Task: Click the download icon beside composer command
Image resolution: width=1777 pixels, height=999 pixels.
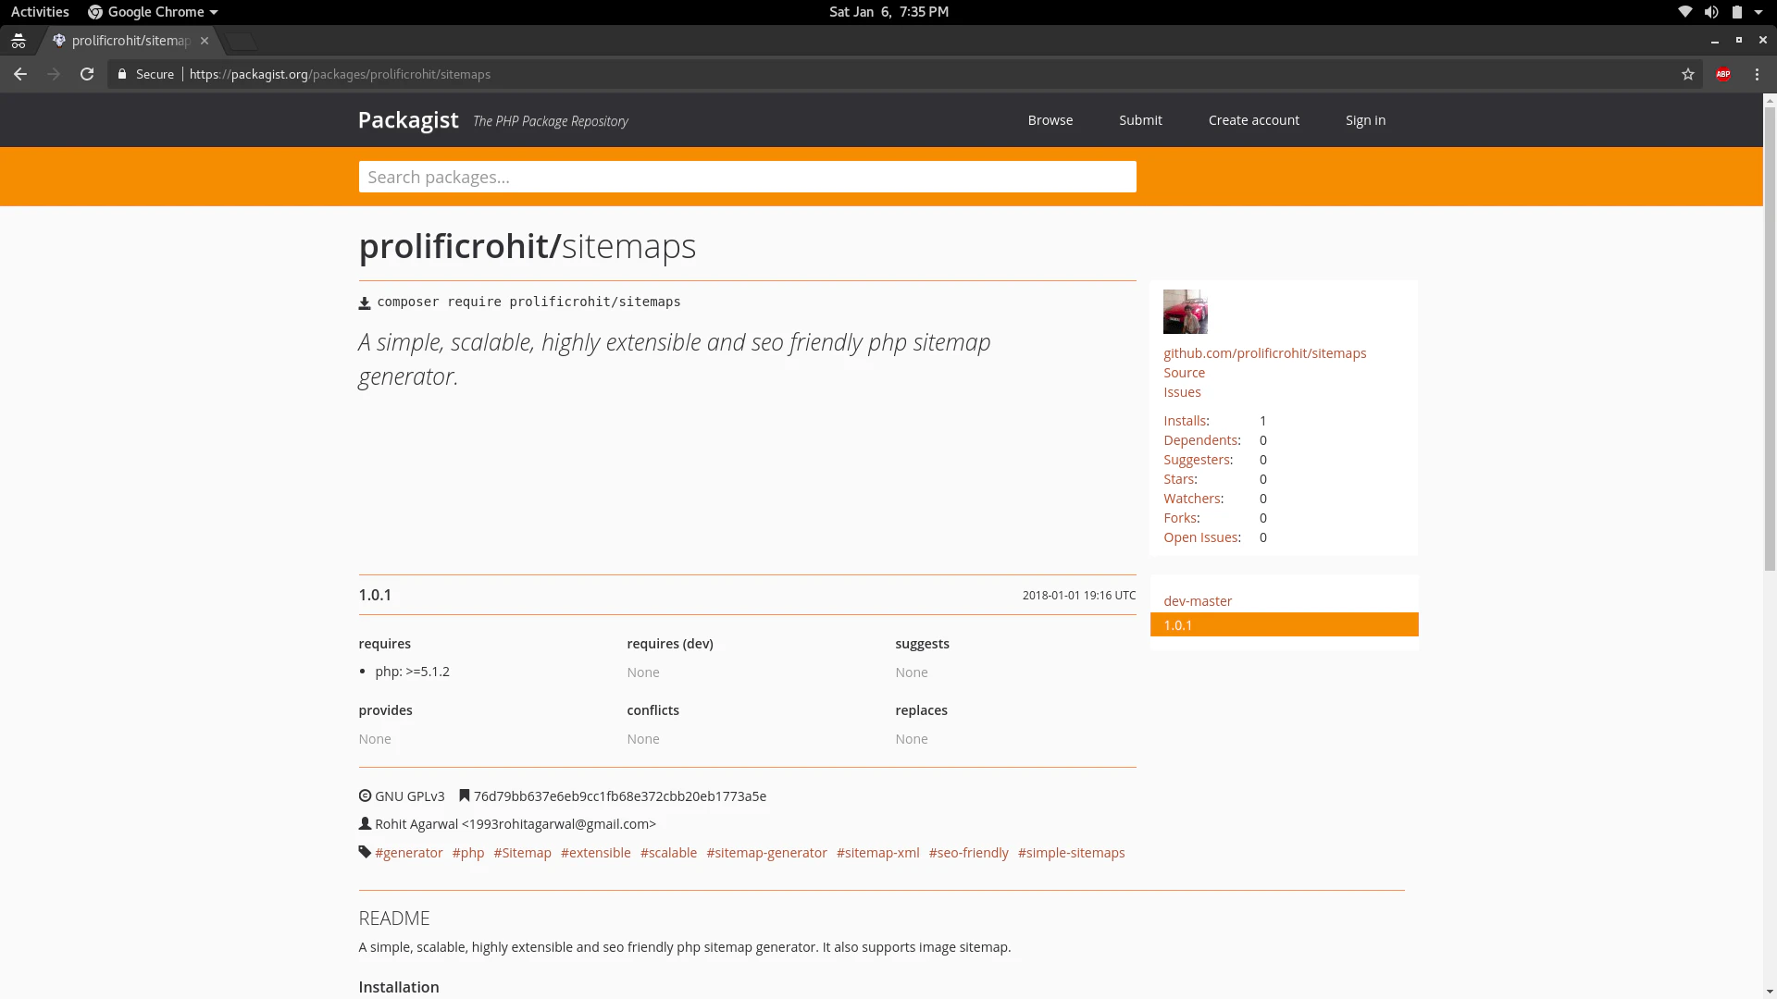Action: pyautogui.click(x=365, y=303)
